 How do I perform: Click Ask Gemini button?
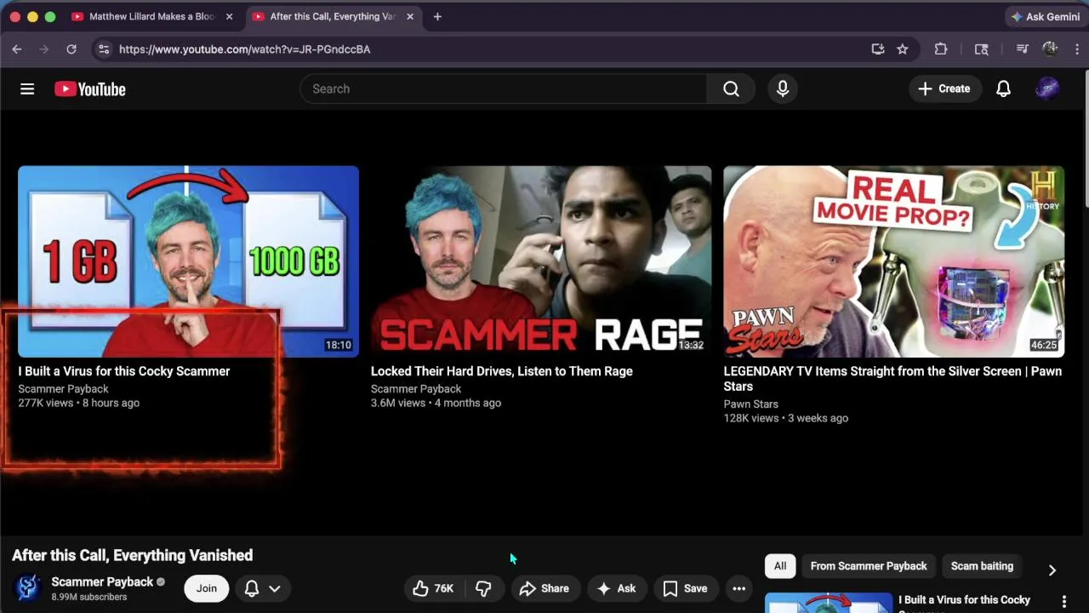pos(1045,16)
